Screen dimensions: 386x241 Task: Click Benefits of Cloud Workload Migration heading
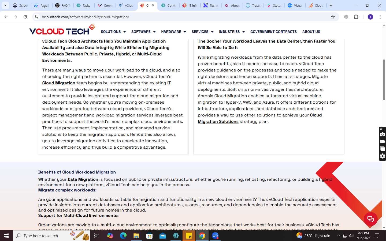77,172
